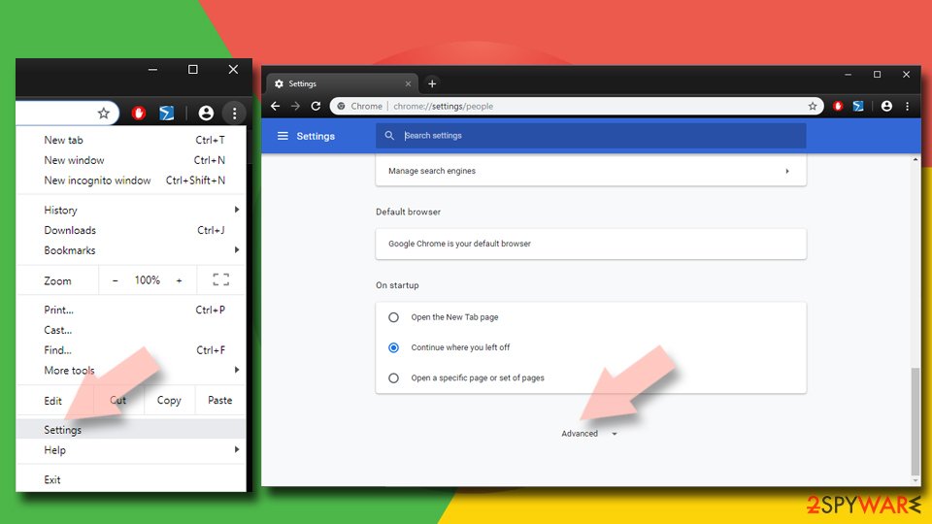The width and height of the screenshot is (932, 524).
Task: Click the Default browser heading
Action: [408, 213]
